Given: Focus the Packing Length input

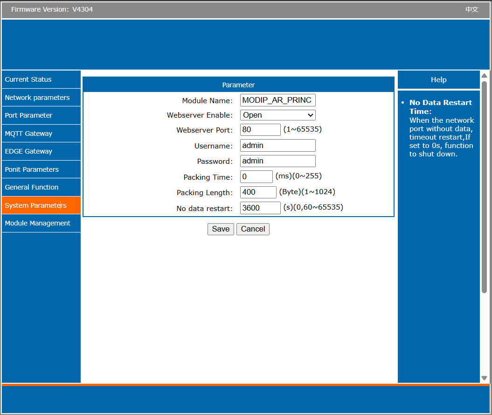Looking at the screenshot, I should click(258, 192).
